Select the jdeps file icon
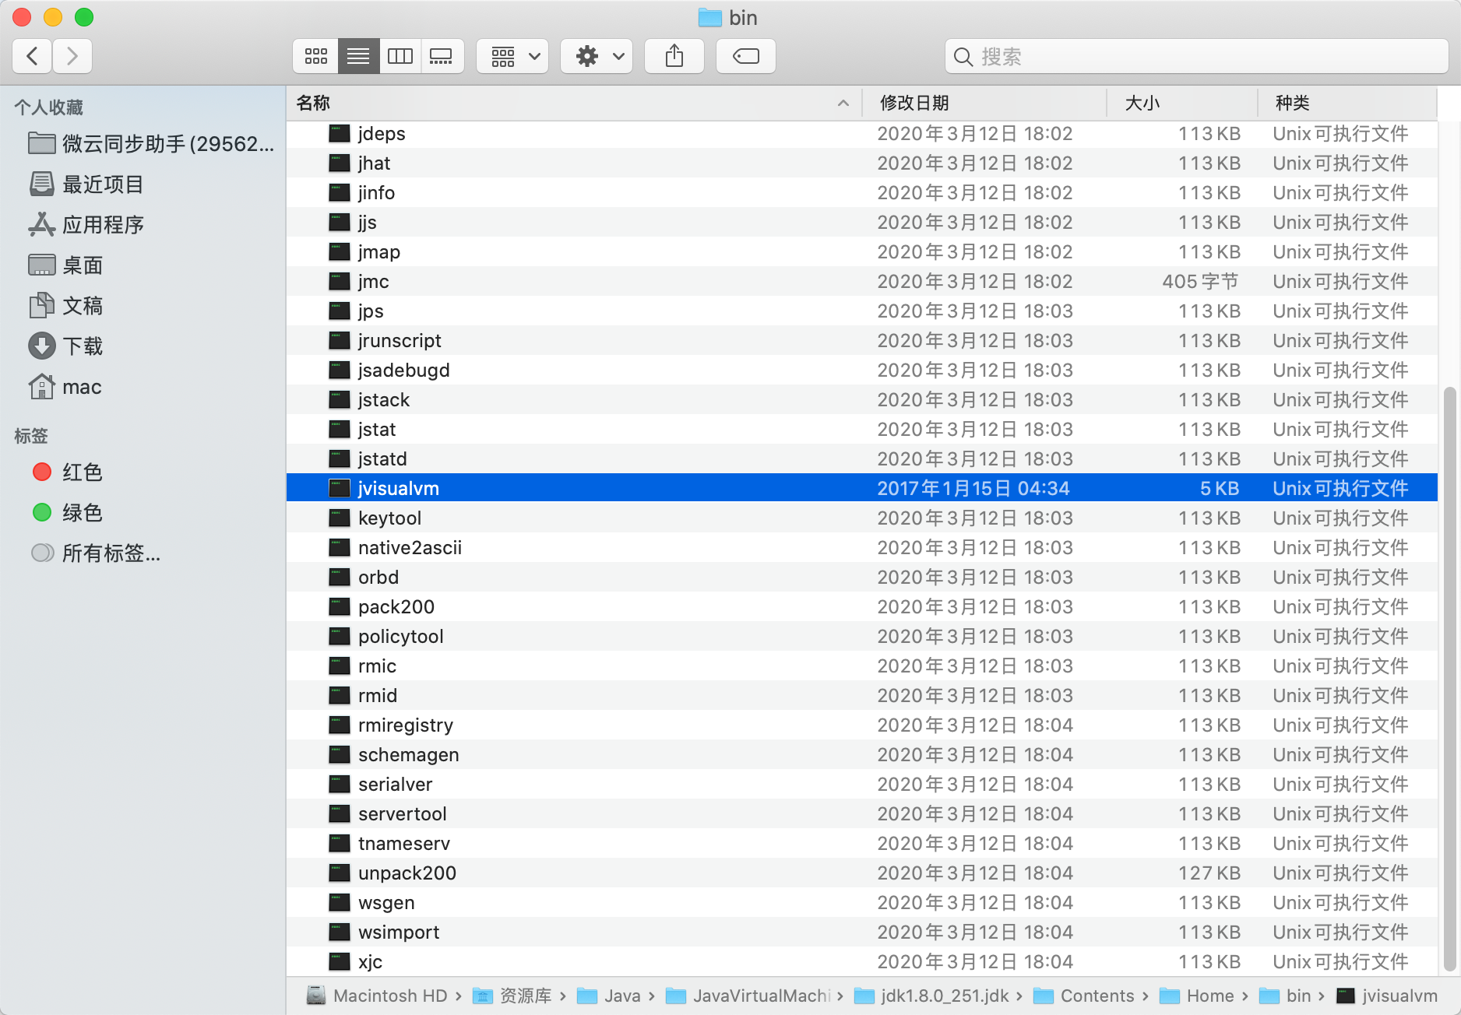This screenshot has height=1015, width=1461. 339,134
